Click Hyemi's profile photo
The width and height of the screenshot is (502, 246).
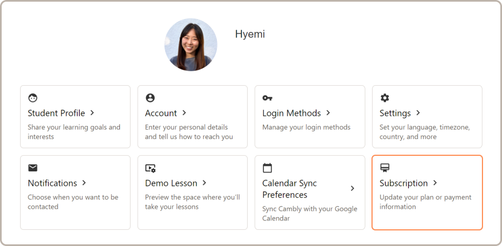pos(191,45)
